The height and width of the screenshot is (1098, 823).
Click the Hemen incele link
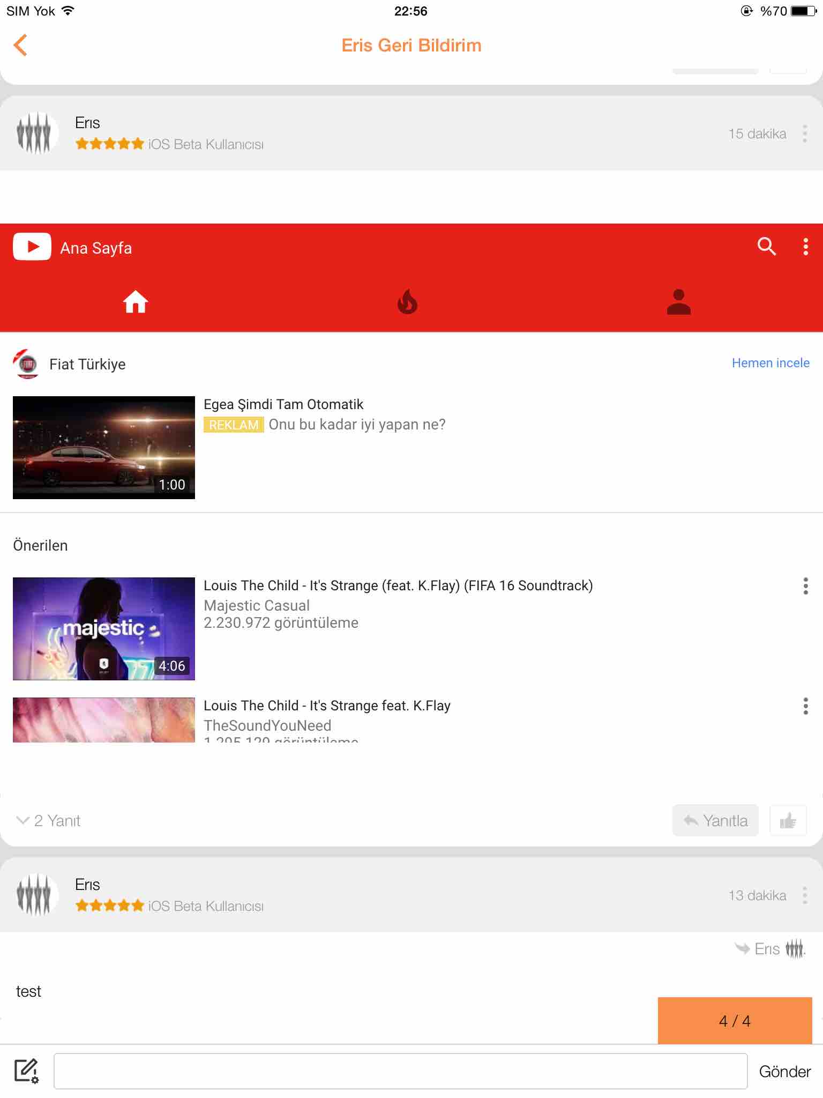coord(770,363)
